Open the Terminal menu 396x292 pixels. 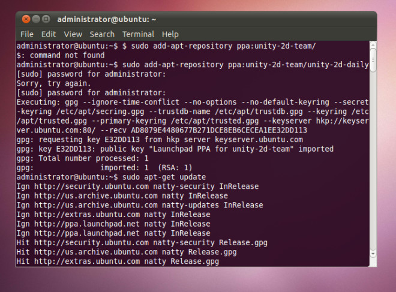(x=138, y=34)
